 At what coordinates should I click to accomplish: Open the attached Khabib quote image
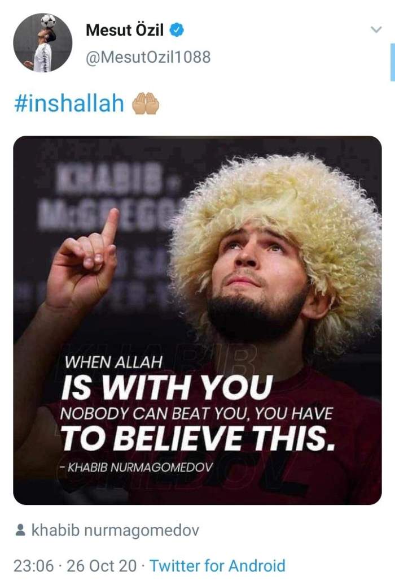197,320
